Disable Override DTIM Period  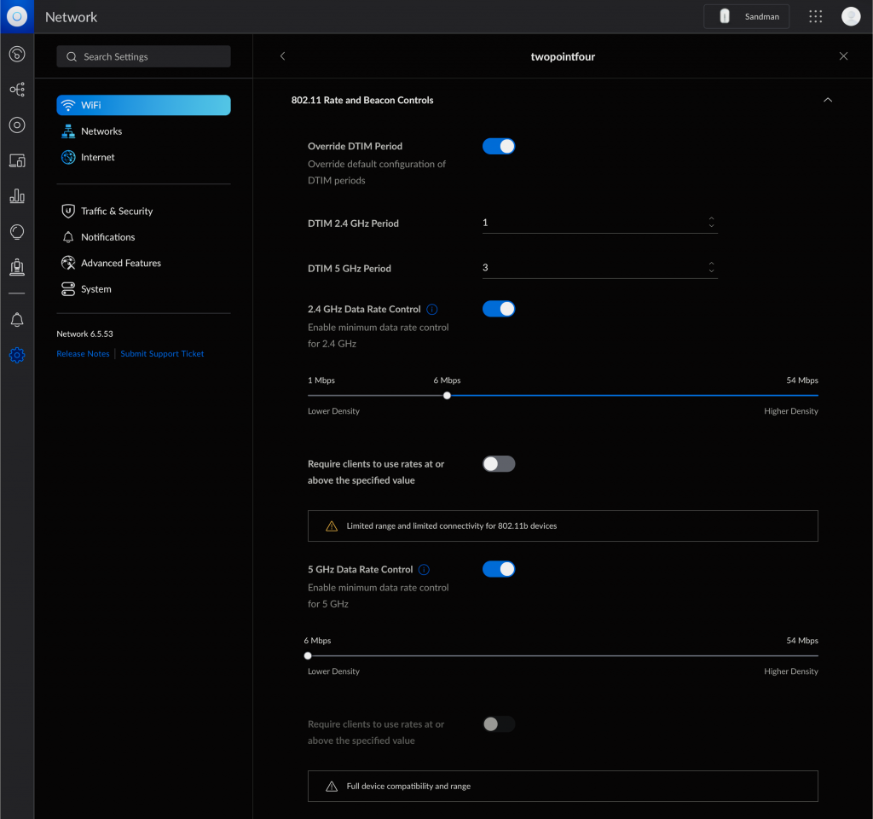click(499, 146)
